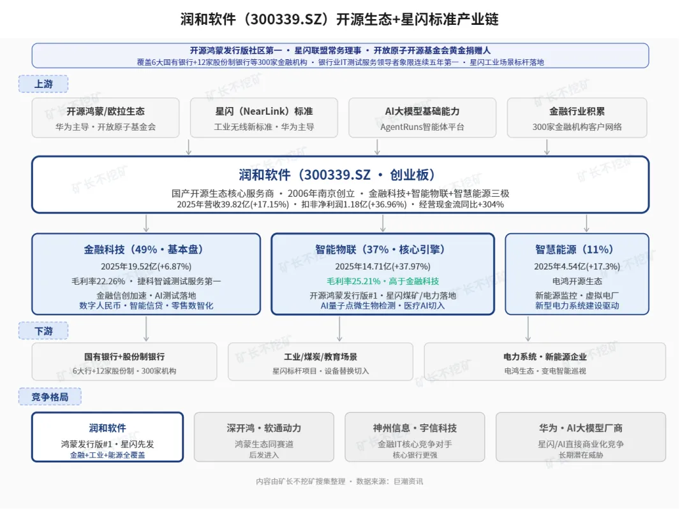Click 2025年19.52亿(+6.87%) text
This screenshot has width=689, height=518.
pos(146,266)
